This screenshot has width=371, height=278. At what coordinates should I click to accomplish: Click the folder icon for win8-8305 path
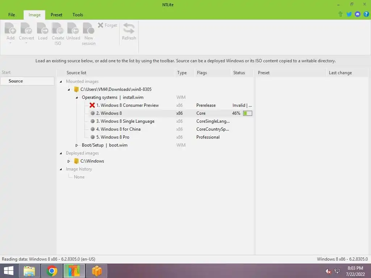[x=76, y=89]
